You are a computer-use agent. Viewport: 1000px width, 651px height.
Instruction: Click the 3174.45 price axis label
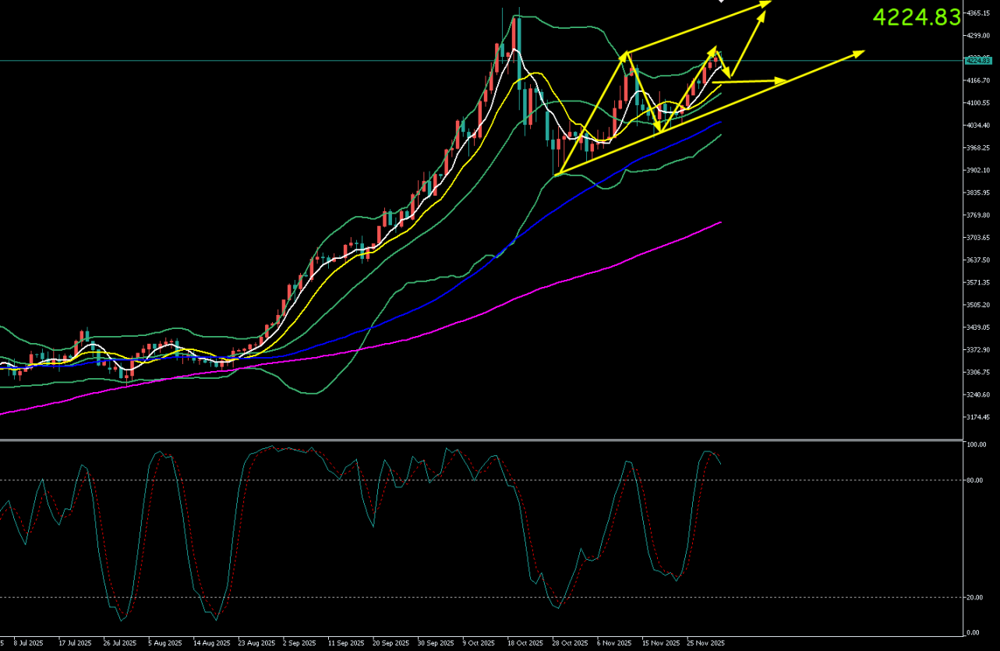pos(978,417)
